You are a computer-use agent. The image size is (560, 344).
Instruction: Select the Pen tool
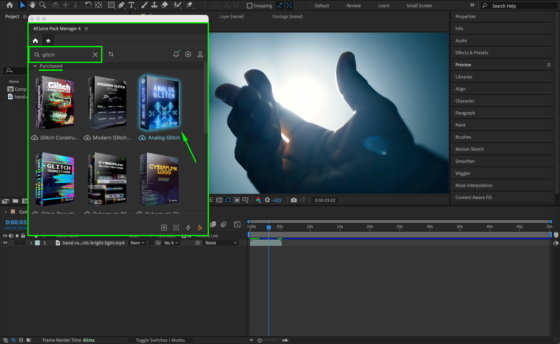(x=121, y=5)
